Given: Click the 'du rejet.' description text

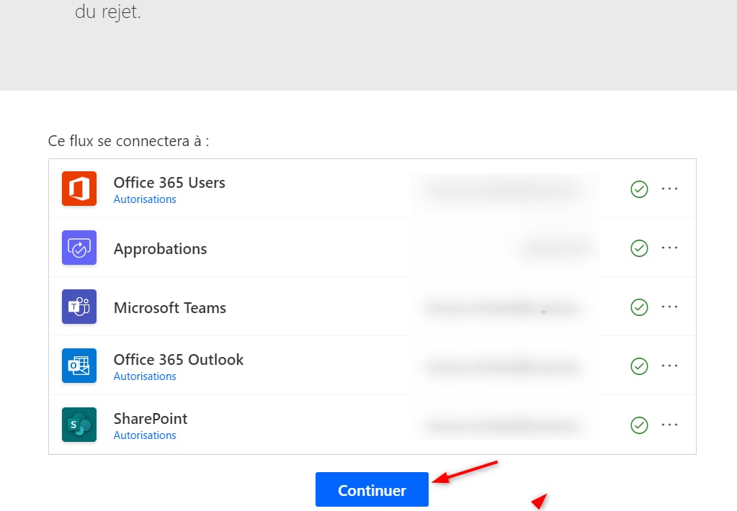Looking at the screenshot, I should pyautogui.click(x=108, y=12).
